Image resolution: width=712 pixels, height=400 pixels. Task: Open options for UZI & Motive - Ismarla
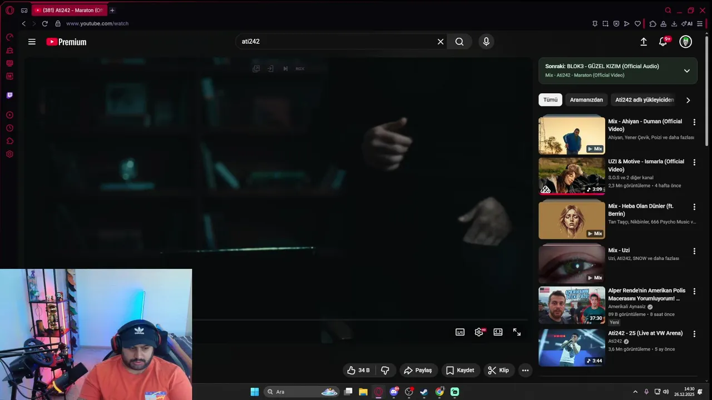(694, 162)
